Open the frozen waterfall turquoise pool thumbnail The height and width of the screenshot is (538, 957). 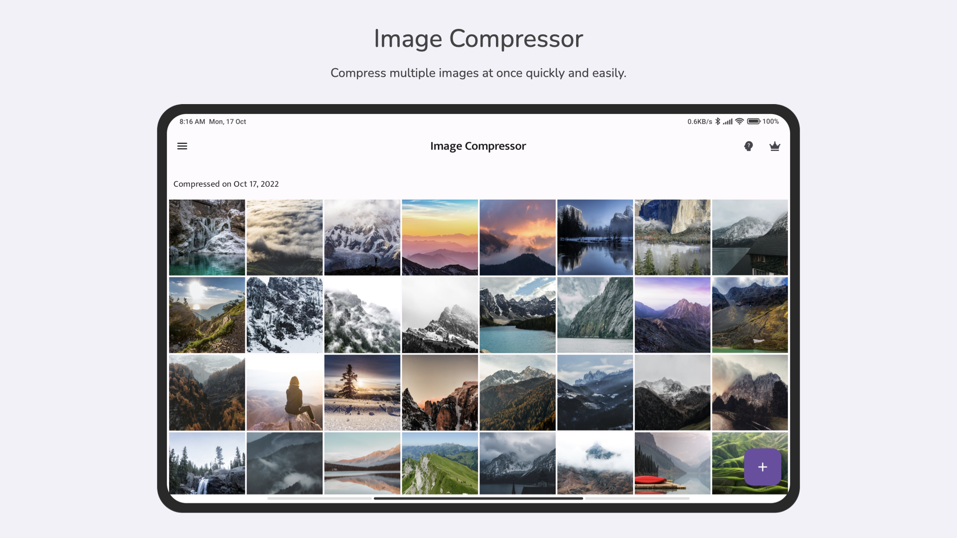click(207, 237)
